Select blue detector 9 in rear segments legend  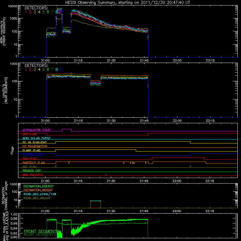pyautogui.click(x=61, y=70)
